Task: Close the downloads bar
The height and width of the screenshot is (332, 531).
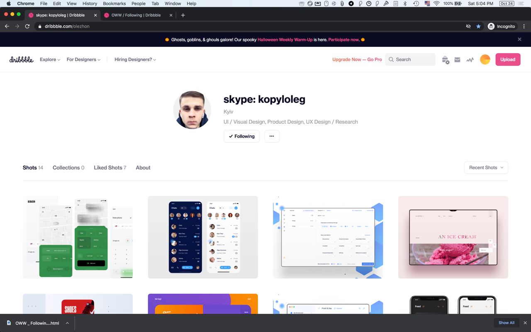Action: point(525,323)
